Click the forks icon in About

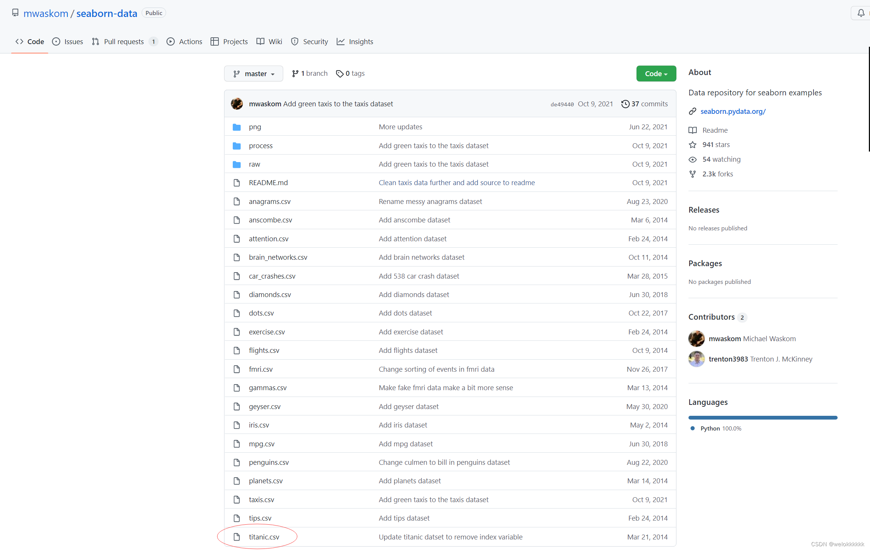[x=693, y=174]
